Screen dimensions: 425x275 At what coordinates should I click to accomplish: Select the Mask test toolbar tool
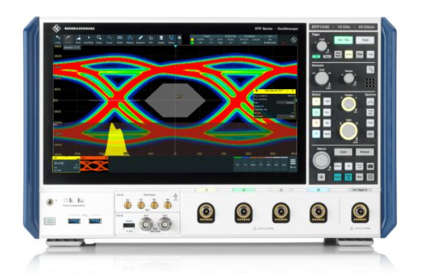click(x=120, y=39)
